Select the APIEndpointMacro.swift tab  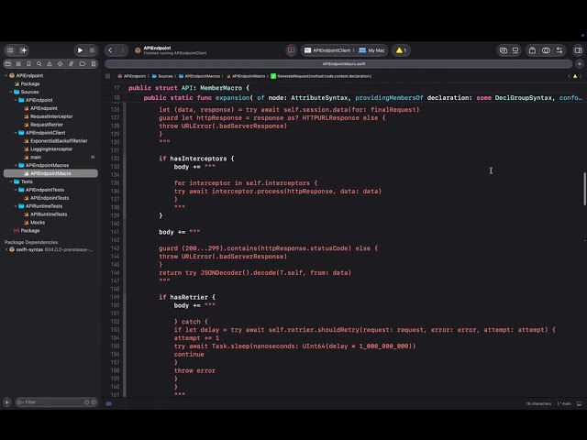coord(338,64)
